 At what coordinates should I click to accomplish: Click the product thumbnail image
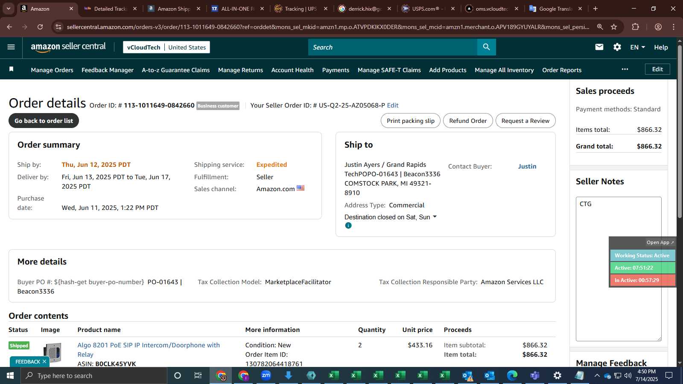pos(53,353)
